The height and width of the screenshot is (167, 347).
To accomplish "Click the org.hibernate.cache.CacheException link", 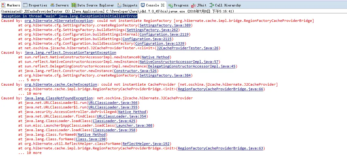I will [x=61, y=84].
